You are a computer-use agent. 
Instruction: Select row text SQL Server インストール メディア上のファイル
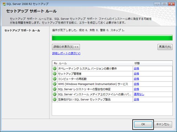(95, 94)
